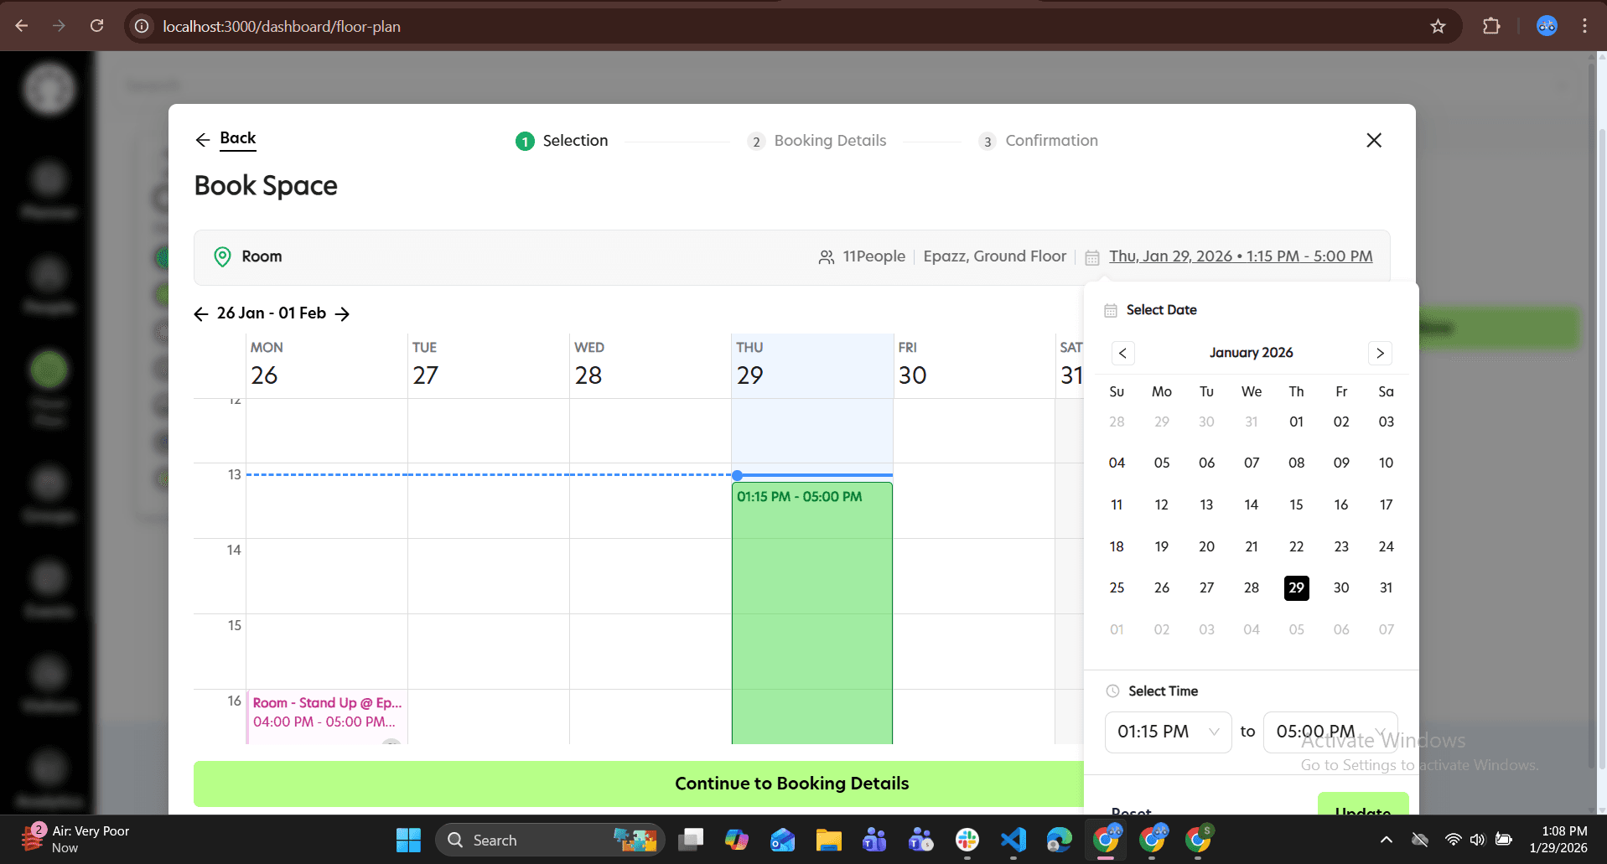Show next month after January 2026
Viewport: 1607px width, 864px height.
(1380, 353)
